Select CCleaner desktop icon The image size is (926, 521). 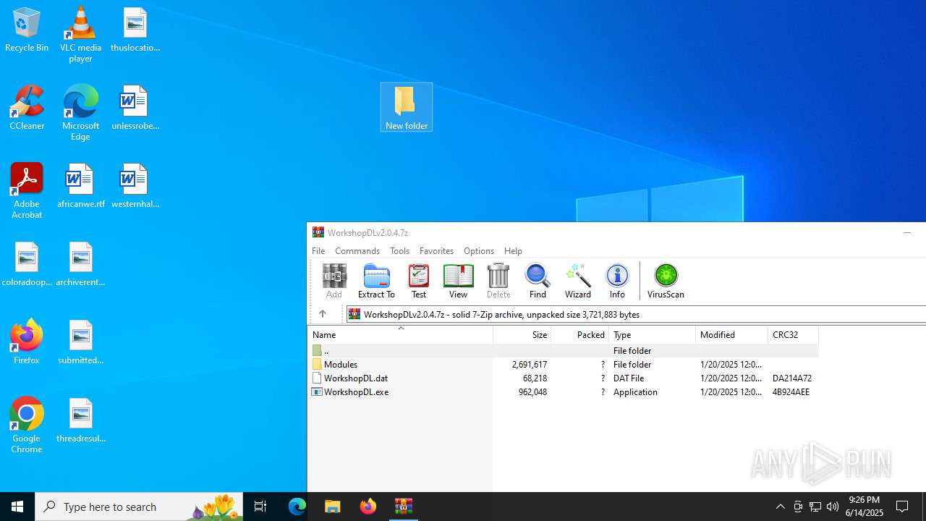click(27, 108)
